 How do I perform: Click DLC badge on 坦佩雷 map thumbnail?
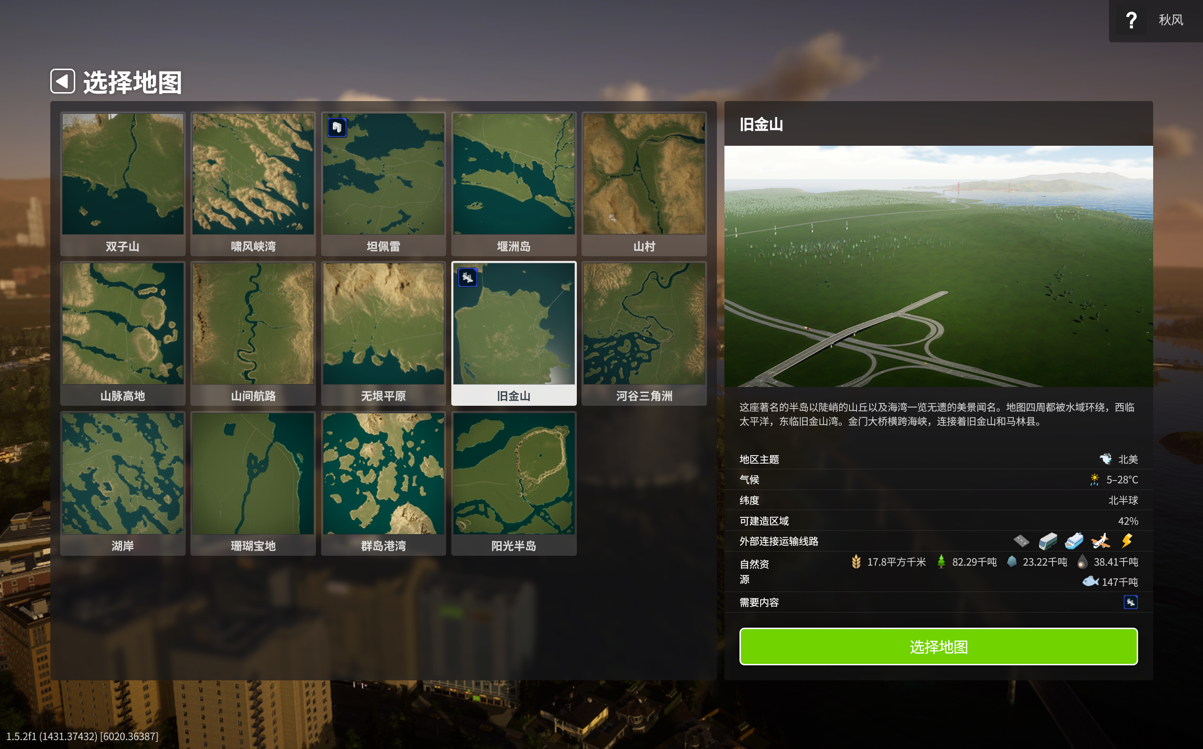point(337,127)
